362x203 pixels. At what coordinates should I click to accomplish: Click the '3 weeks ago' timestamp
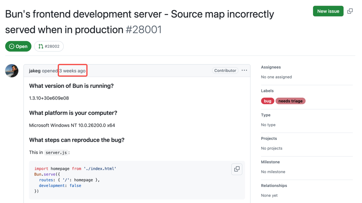(72, 71)
